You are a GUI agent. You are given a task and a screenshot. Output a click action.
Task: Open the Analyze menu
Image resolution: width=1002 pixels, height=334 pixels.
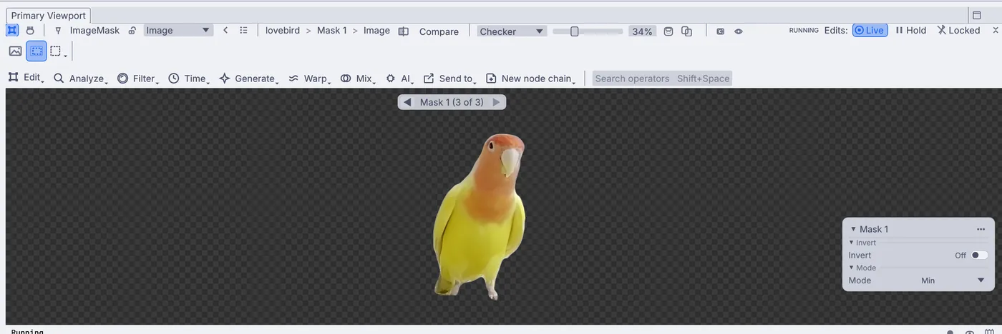[x=80, y=78]
